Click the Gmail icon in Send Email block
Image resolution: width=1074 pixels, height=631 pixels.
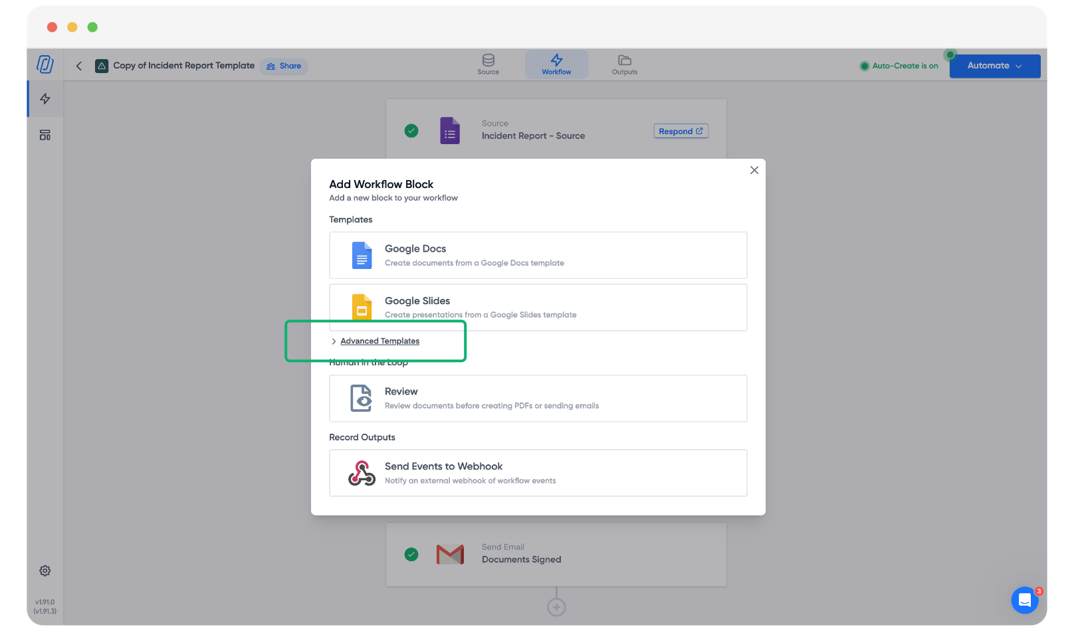[450, 554]
